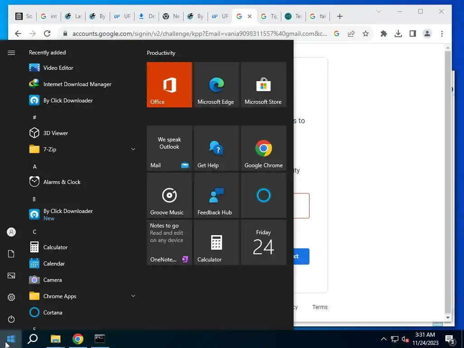The width and height of the screenshot is (464, 348).
Task: Open the user account icon in Start
Action: tap(11, 232)
